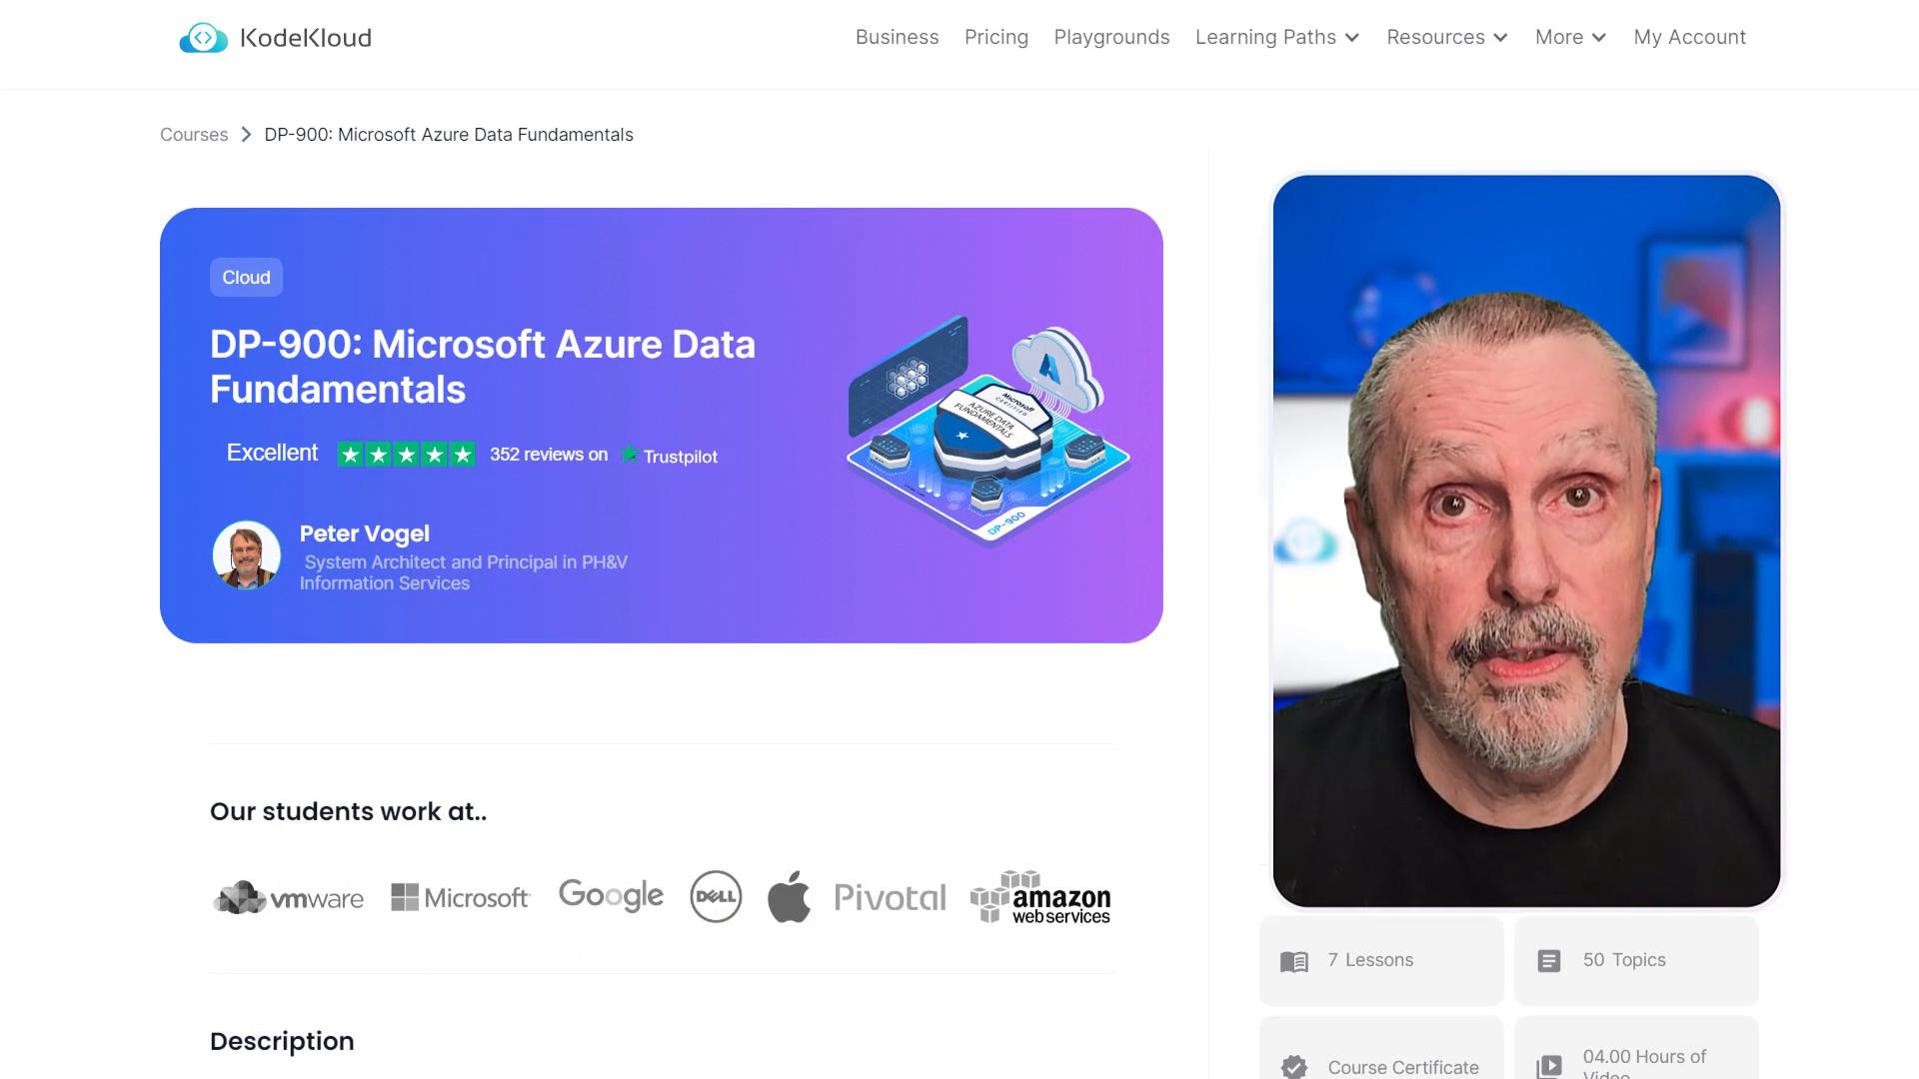Click the Dell logo
1919x1079 pixels.
click(x=716, y=896)
